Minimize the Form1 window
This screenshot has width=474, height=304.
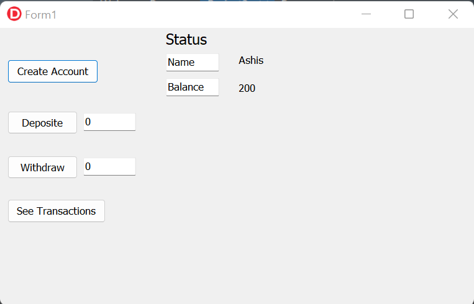pyautogui.click(x=366, y=14)
